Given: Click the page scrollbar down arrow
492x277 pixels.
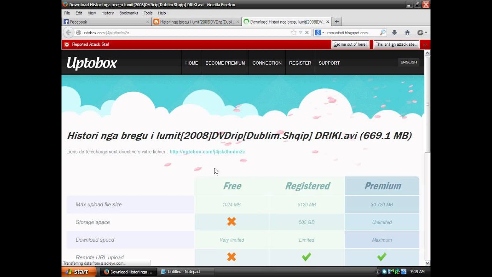Looking at the screenshot, I should click(x=427, y=263).
